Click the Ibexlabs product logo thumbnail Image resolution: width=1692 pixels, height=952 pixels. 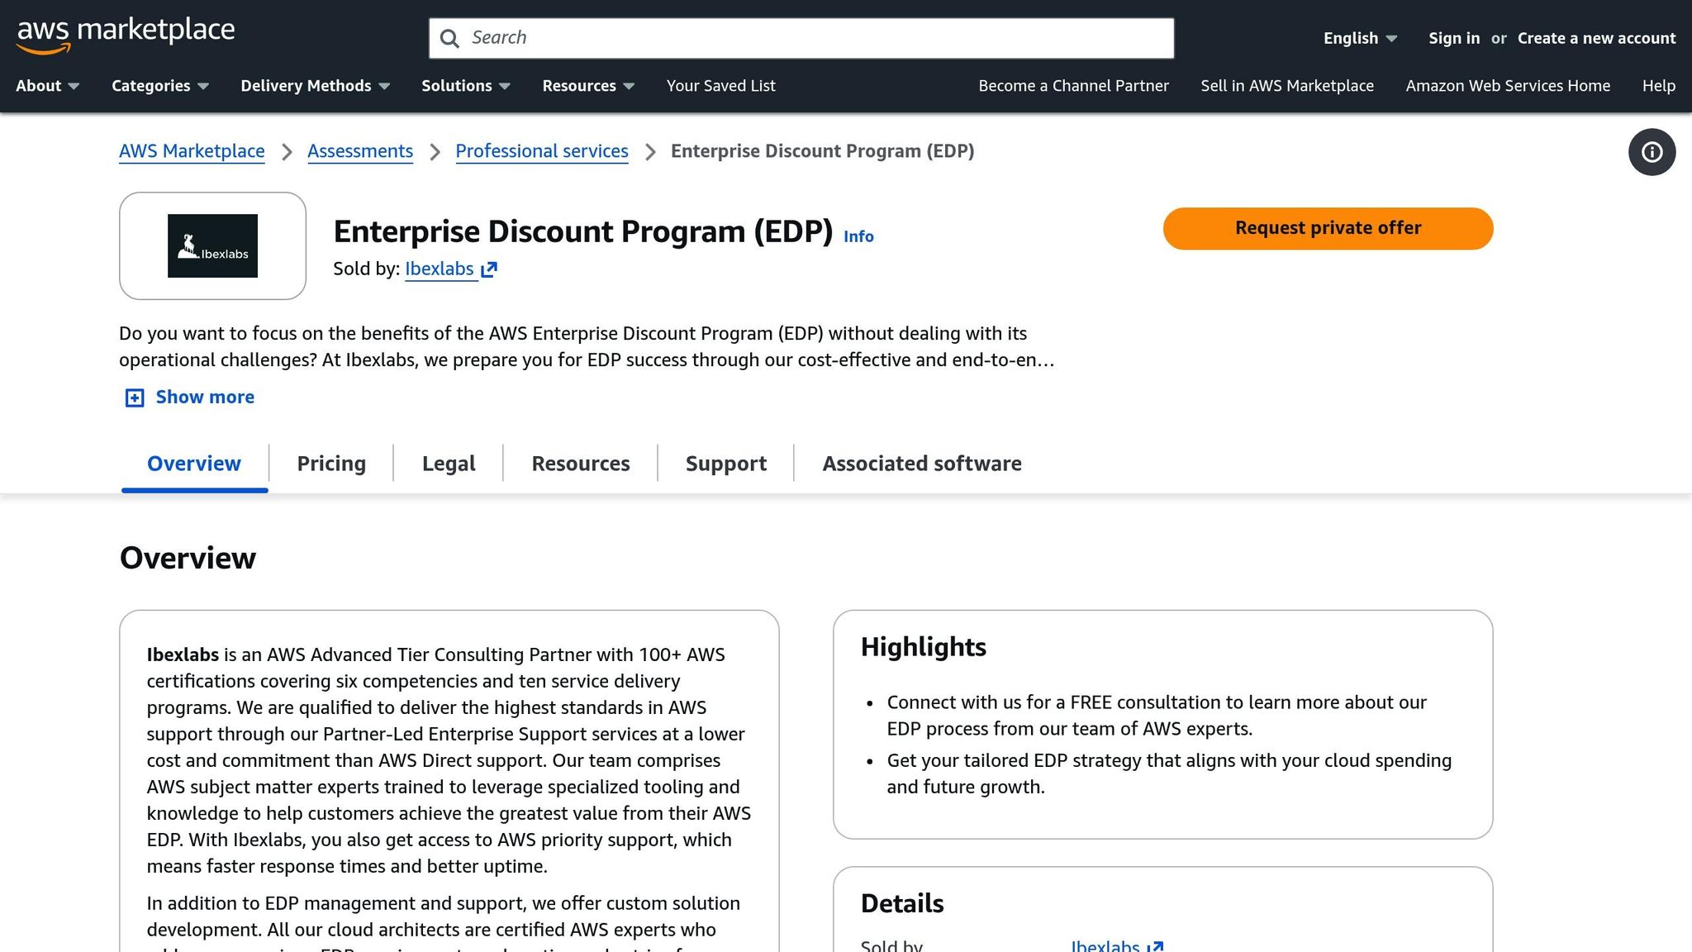(x=212, y=245)
